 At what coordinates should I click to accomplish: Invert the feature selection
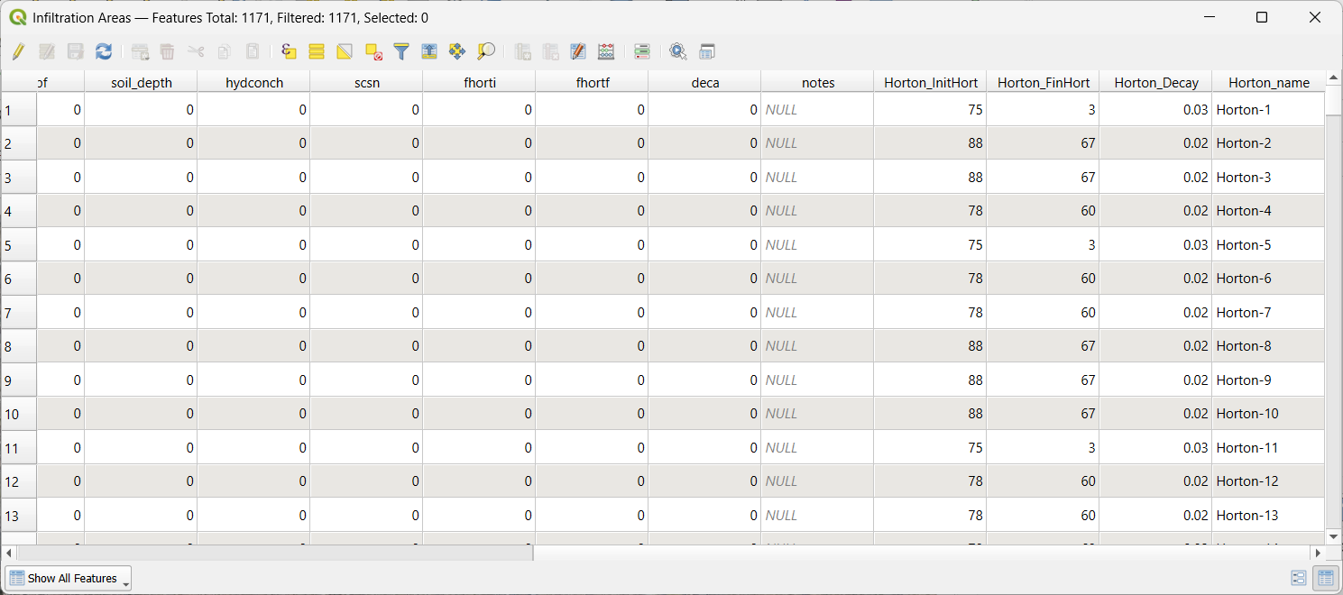[345, 51]
